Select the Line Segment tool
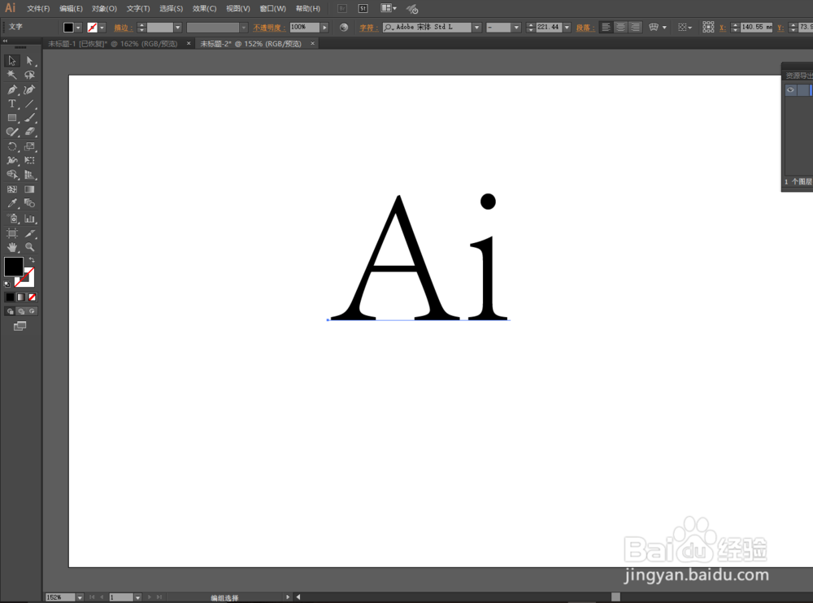Viewport: 813px width, 603px height. [x=29, y=104]
